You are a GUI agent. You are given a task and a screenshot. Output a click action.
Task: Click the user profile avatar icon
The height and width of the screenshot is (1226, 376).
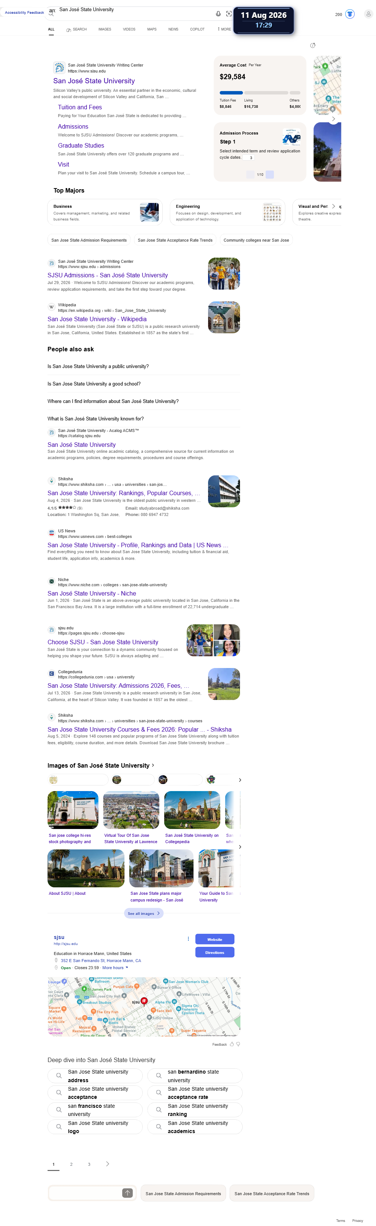pos(369,14)
